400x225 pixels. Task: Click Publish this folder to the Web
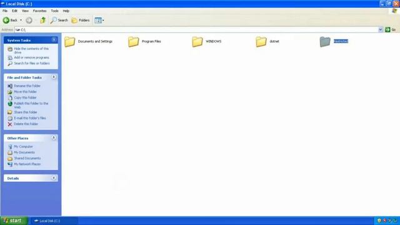pyautogui.click(x=31, y=105)
